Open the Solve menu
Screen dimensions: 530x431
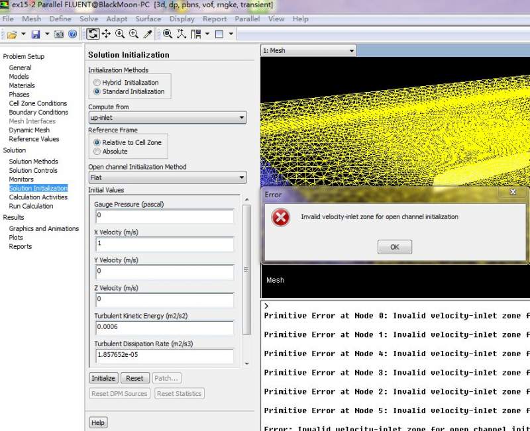pos(89,19)
